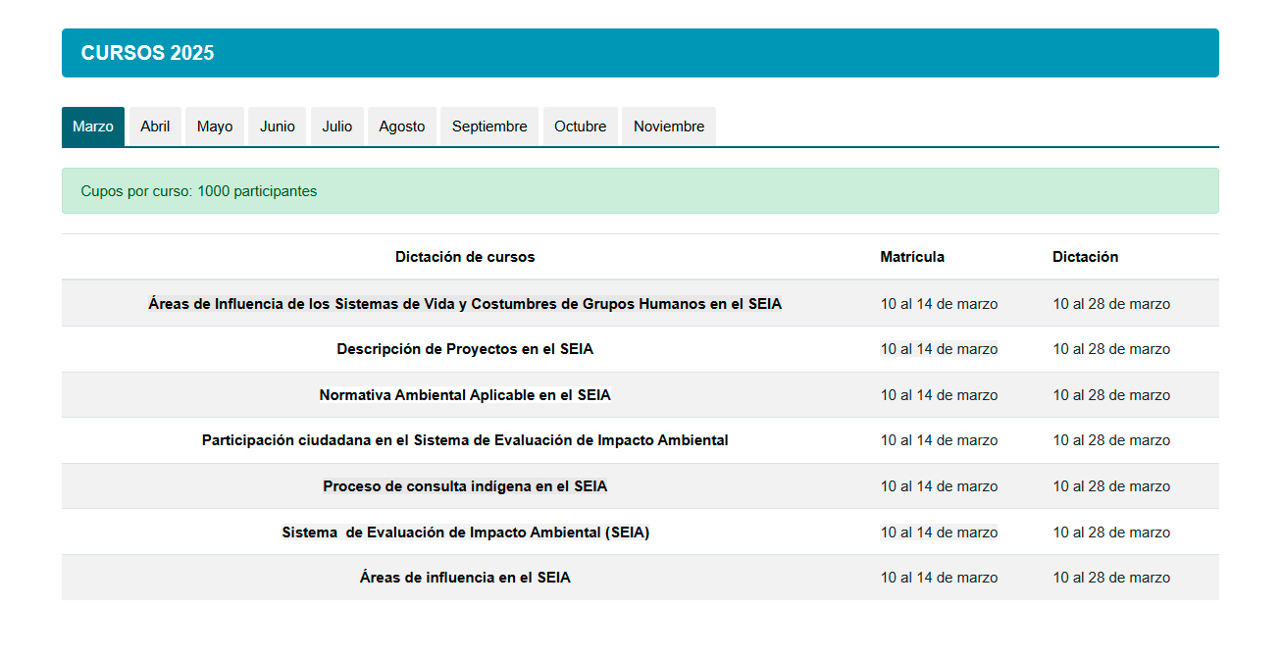Open Descripción de Proyectos en el SEIA course

[x=465, y=349]
